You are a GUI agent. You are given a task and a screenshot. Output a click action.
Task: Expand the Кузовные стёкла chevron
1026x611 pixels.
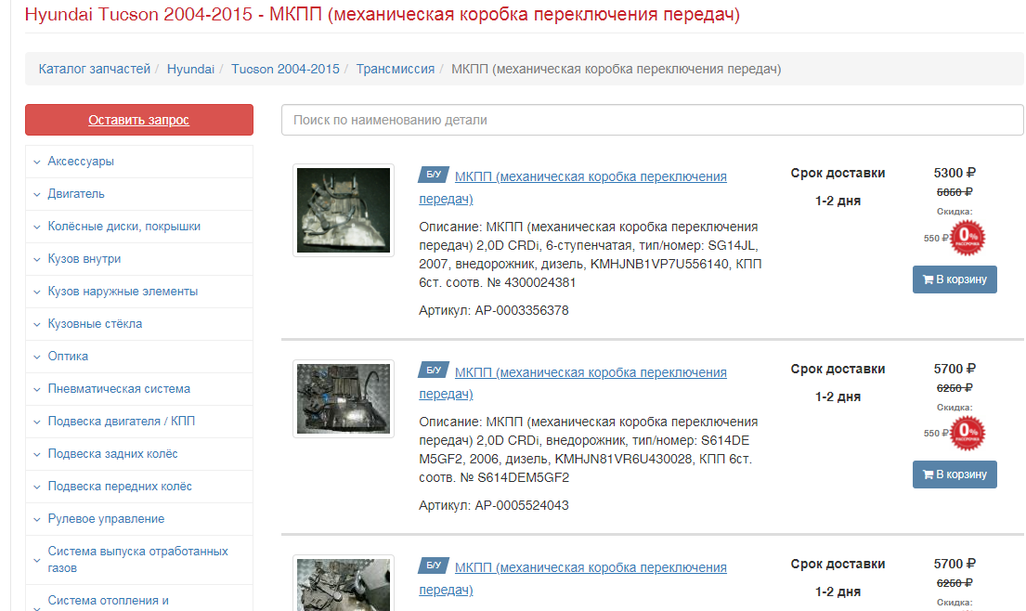(36, 324)
